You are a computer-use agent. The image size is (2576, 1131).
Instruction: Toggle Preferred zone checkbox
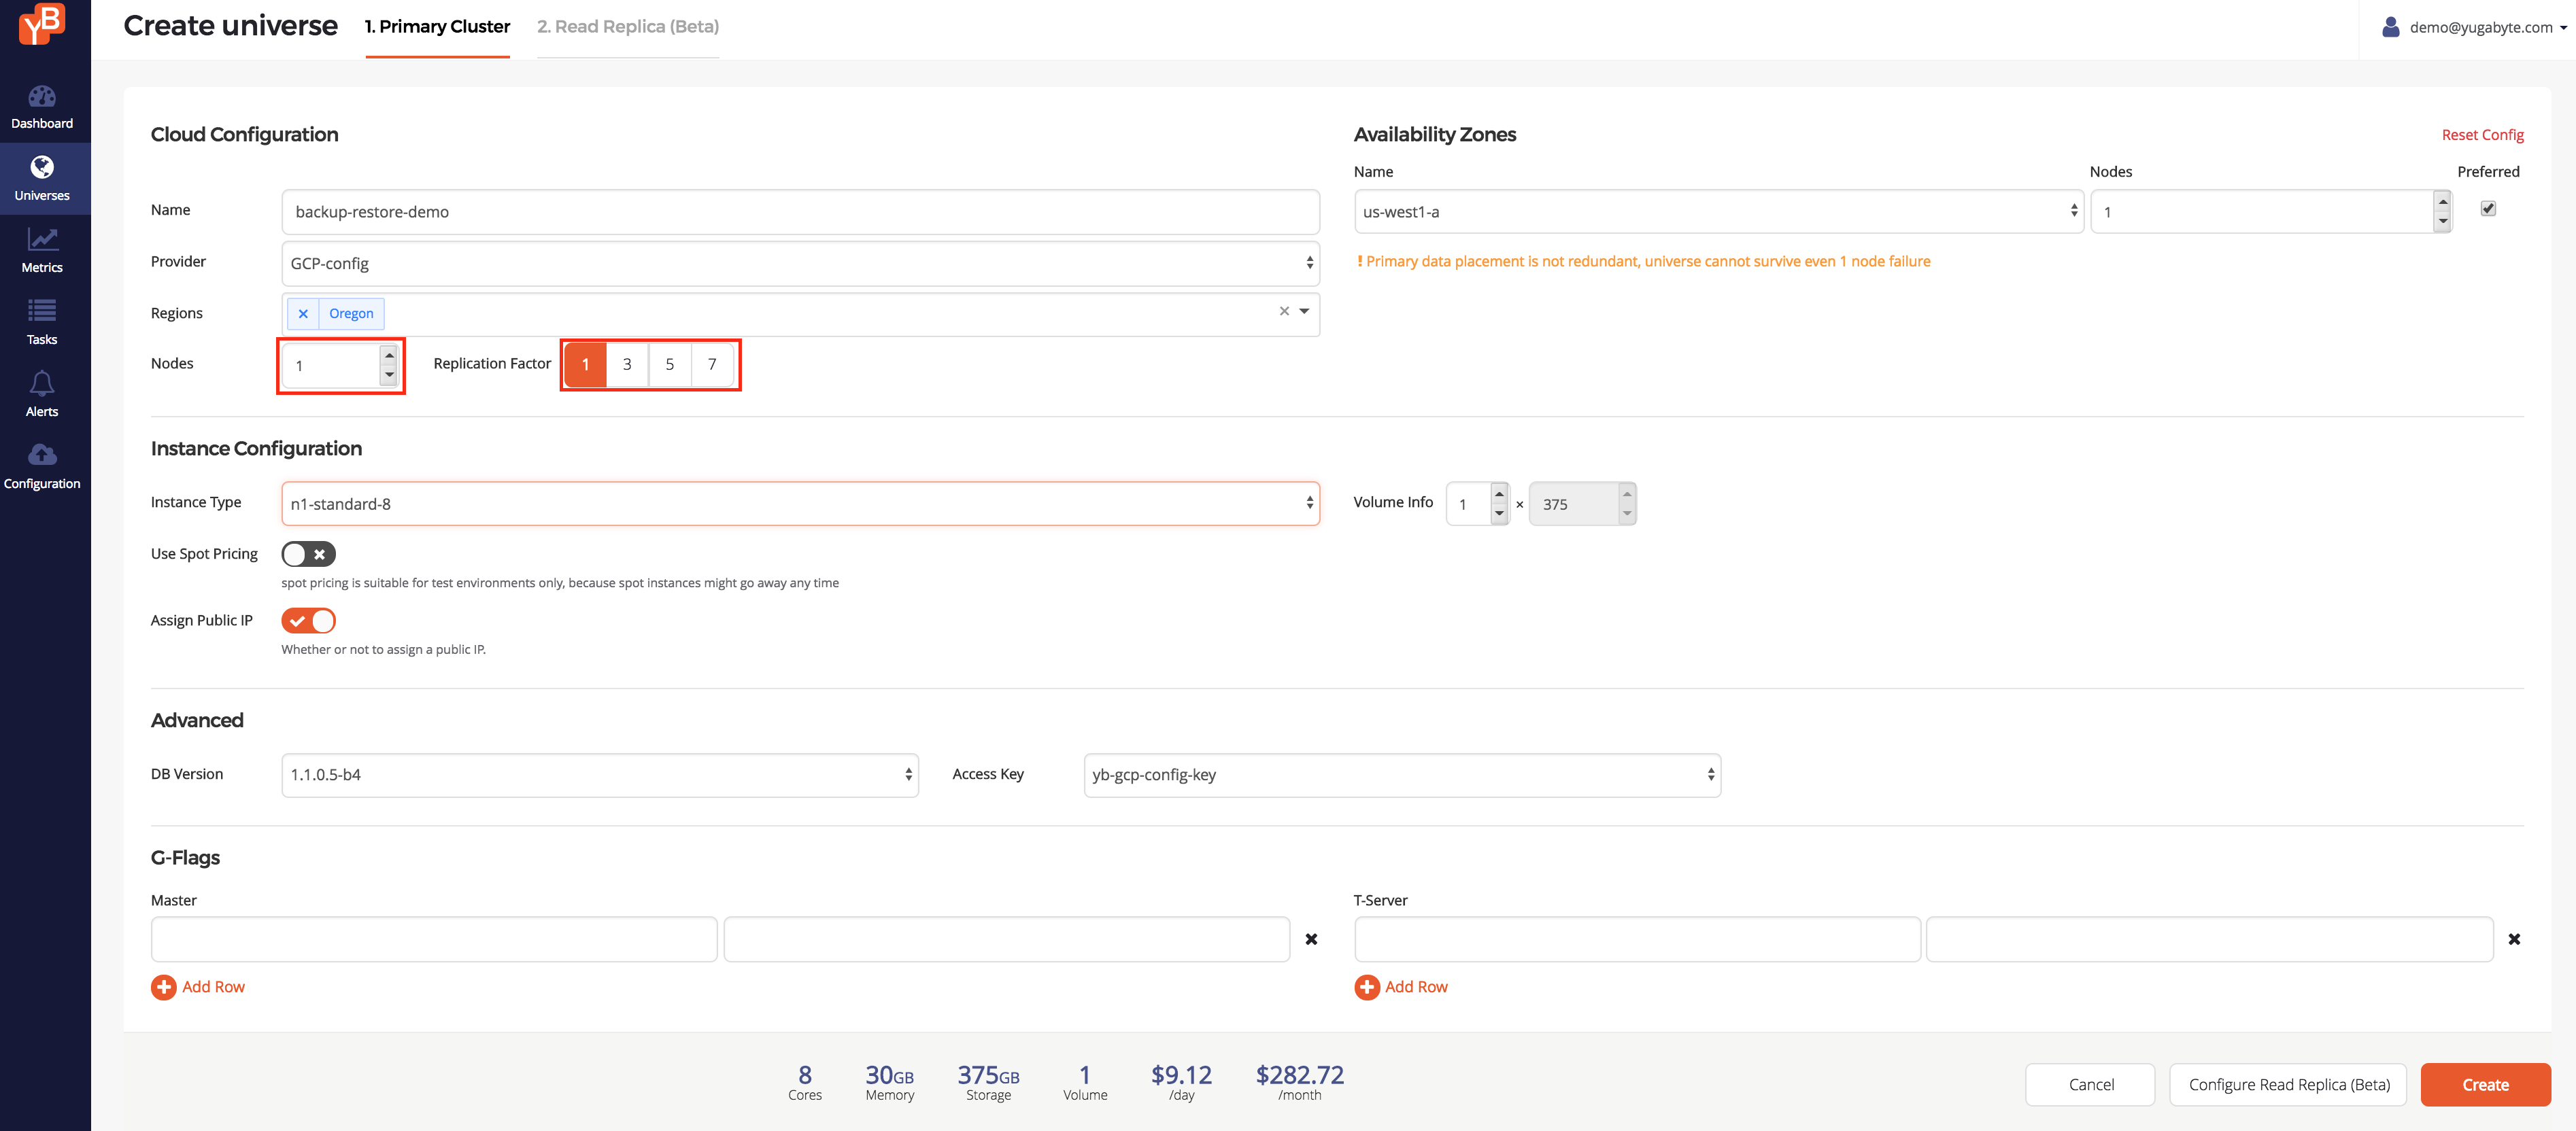pos(2488,209)
